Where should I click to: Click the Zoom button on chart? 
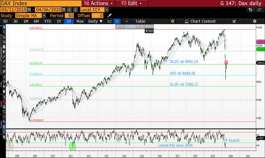[x=149, y=26]
